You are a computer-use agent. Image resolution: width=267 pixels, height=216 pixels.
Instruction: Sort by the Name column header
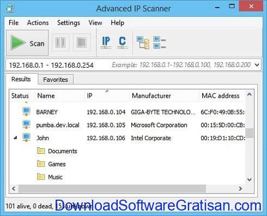(60, 96)
